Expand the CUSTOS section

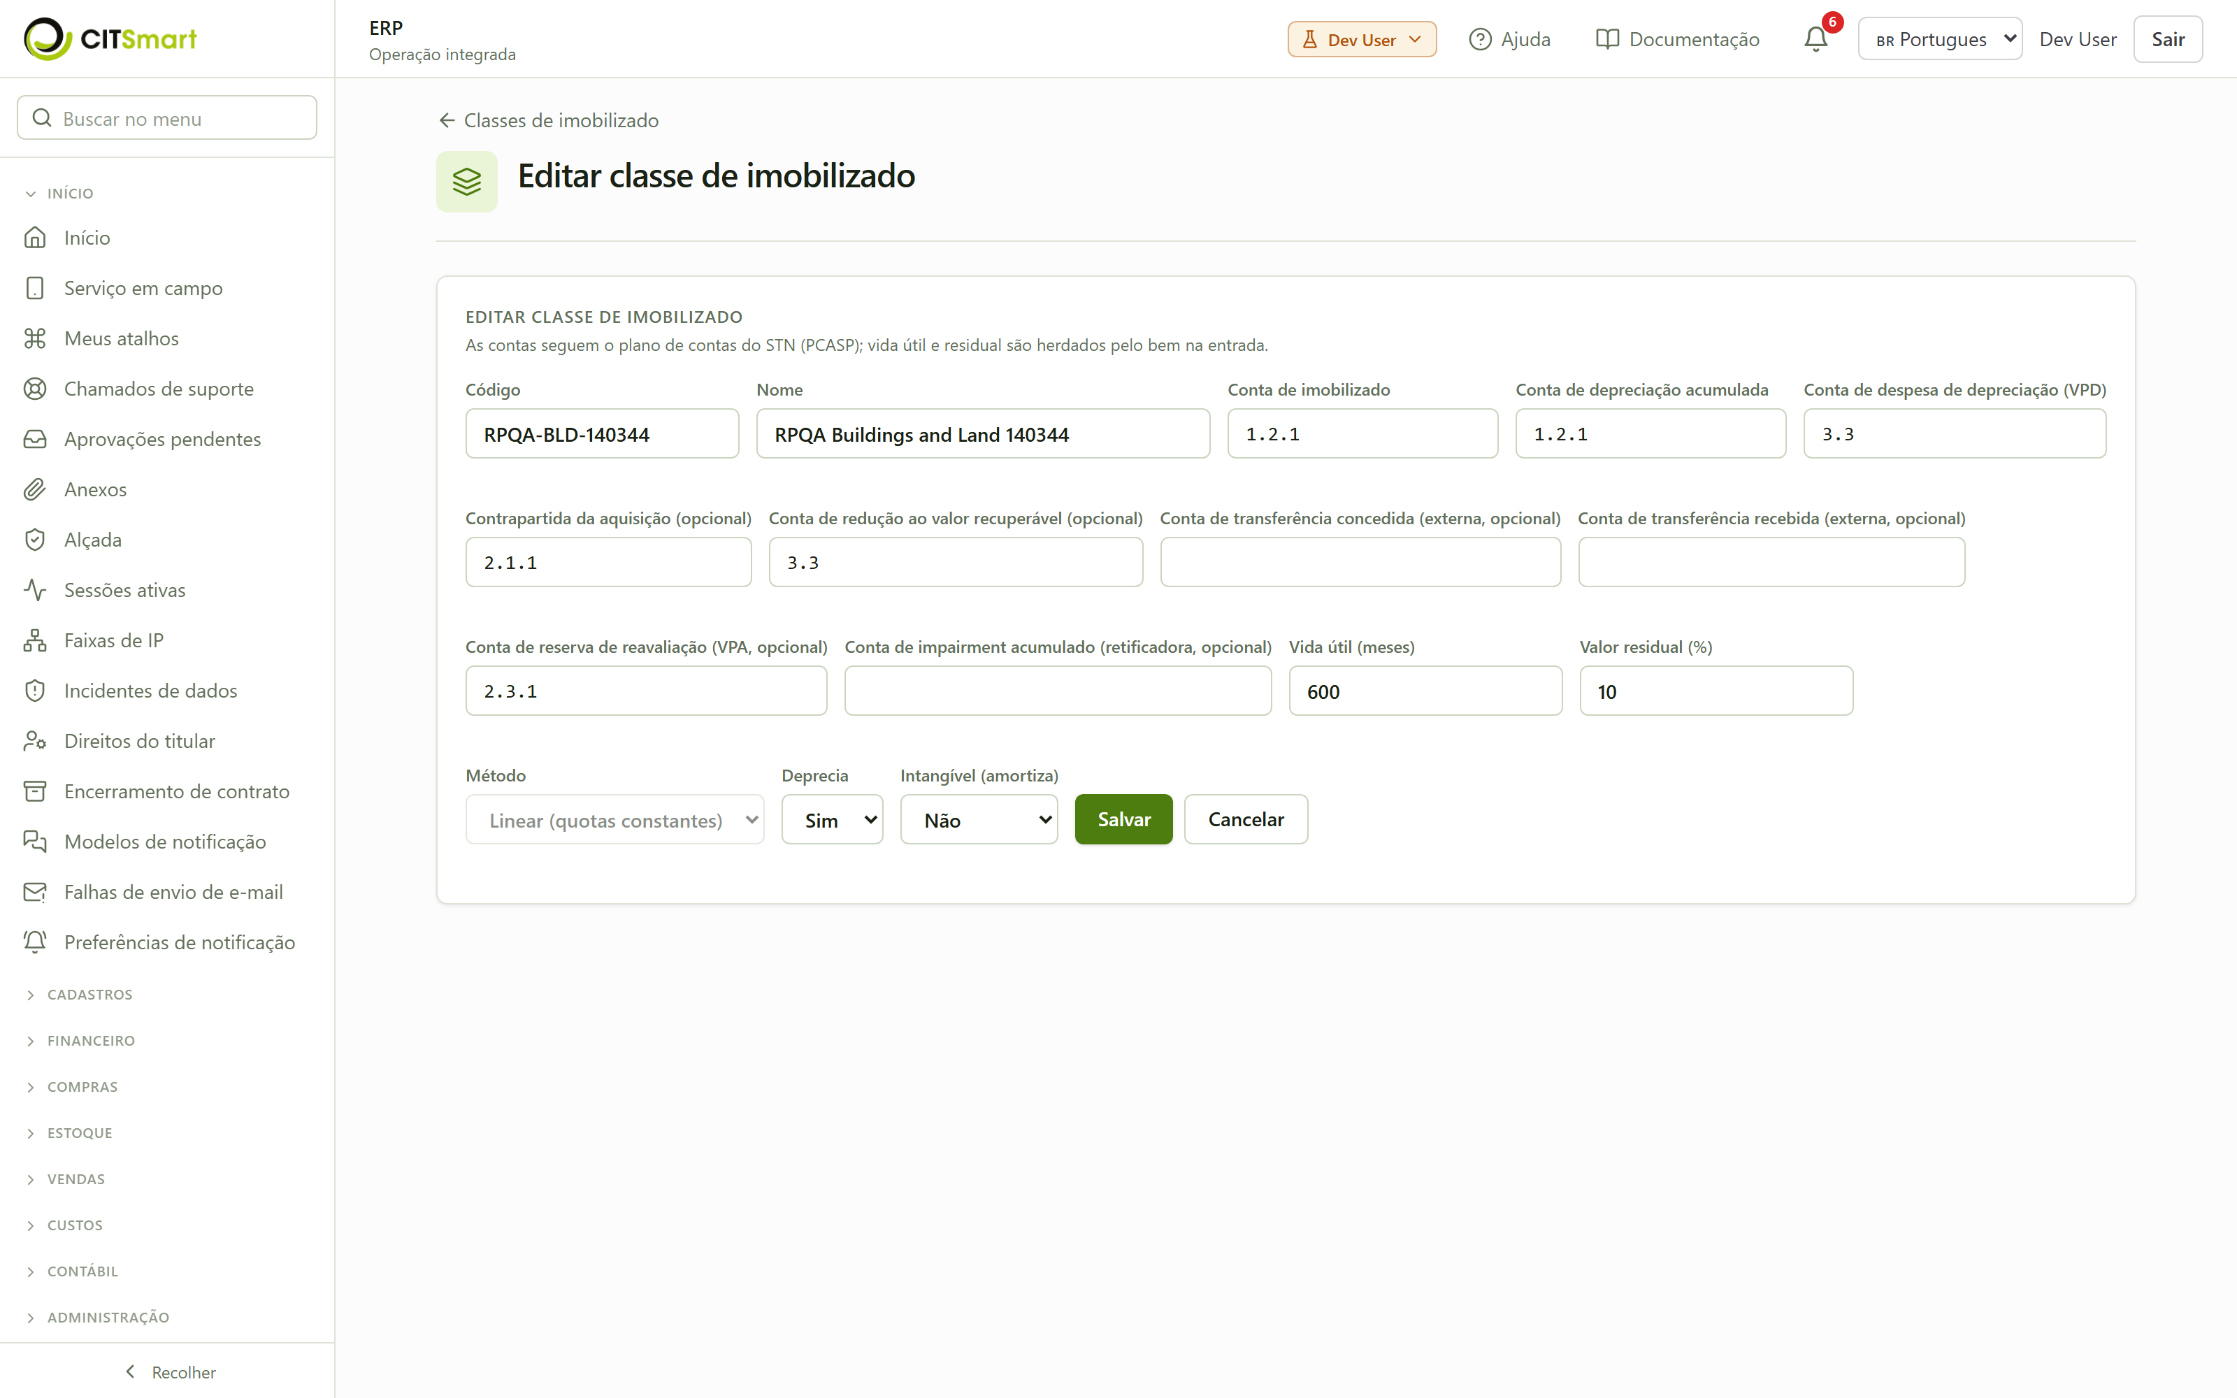[x=166, y=1226]
